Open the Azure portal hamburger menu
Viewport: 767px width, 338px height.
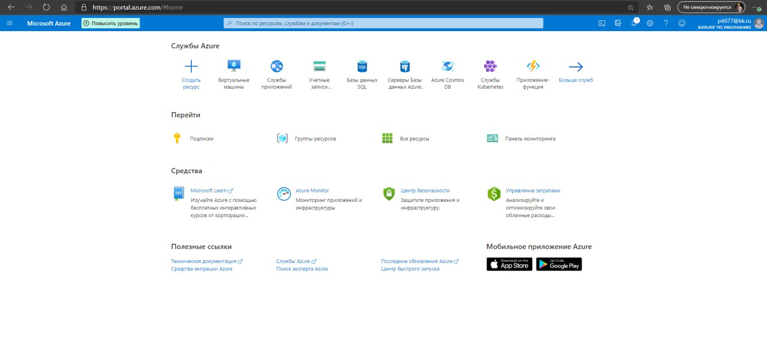[9, 23]
